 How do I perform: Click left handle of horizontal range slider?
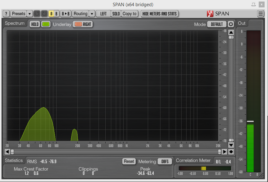tap(12, 152)
